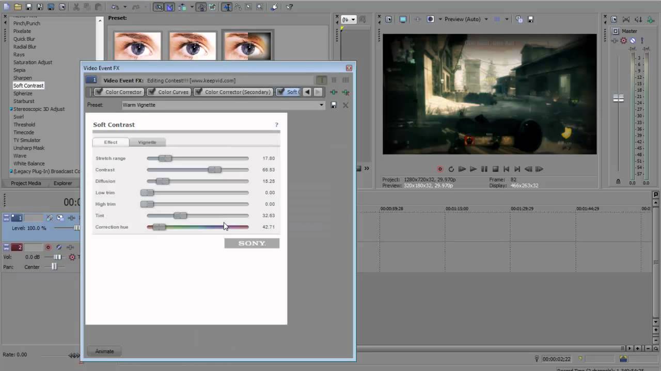
Task: Expand hidden controls via double chevron
Action: pos(367,168)
